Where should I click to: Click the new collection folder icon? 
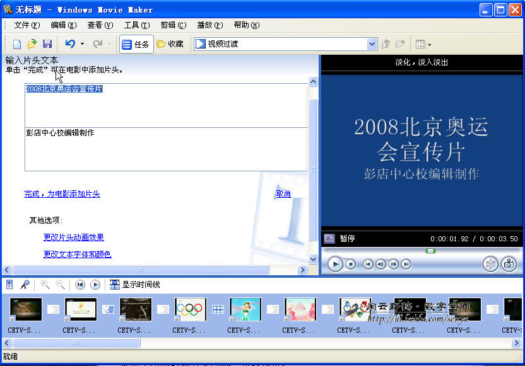[x=400, y=44]
